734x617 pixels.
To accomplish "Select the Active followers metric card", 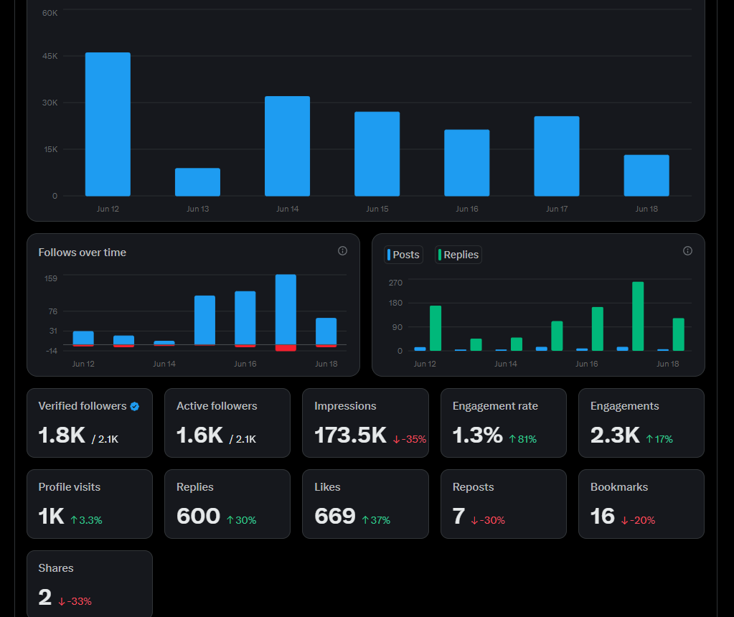I will coord(227,423).
